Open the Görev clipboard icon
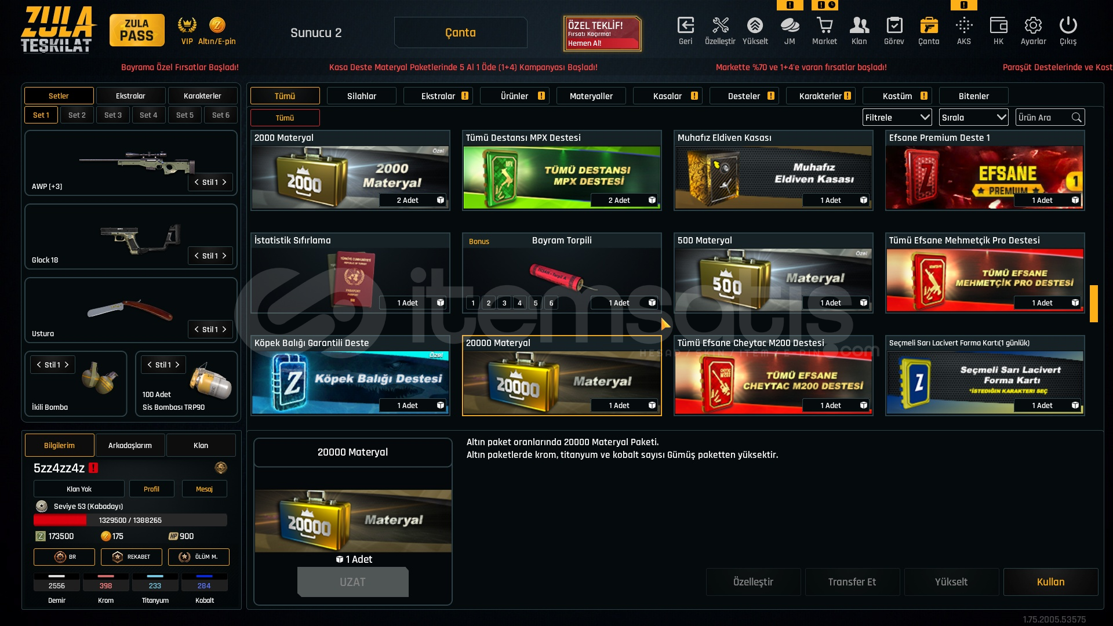The width and height of the screenshot is (1113, 626). (x=894, y=26)
